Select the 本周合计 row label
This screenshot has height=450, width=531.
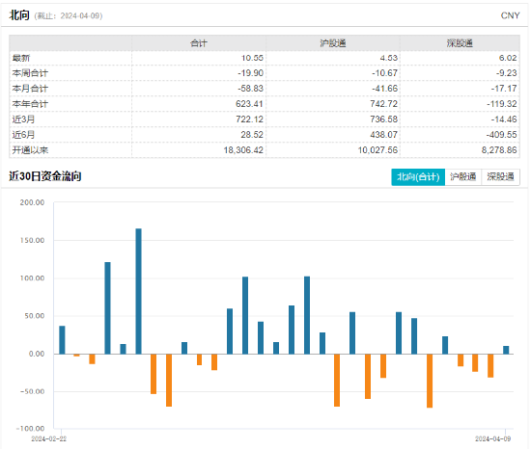click(x=30, y=73)
